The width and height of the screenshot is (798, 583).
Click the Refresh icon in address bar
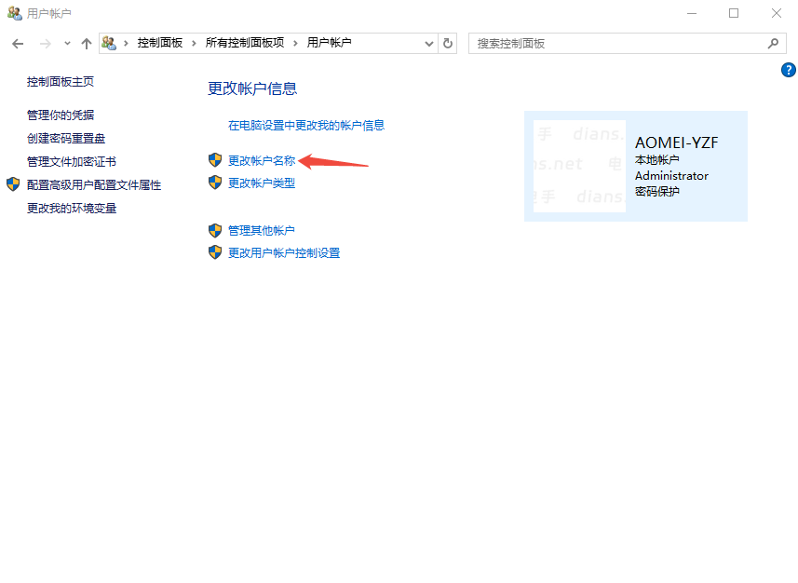(446, 43)
